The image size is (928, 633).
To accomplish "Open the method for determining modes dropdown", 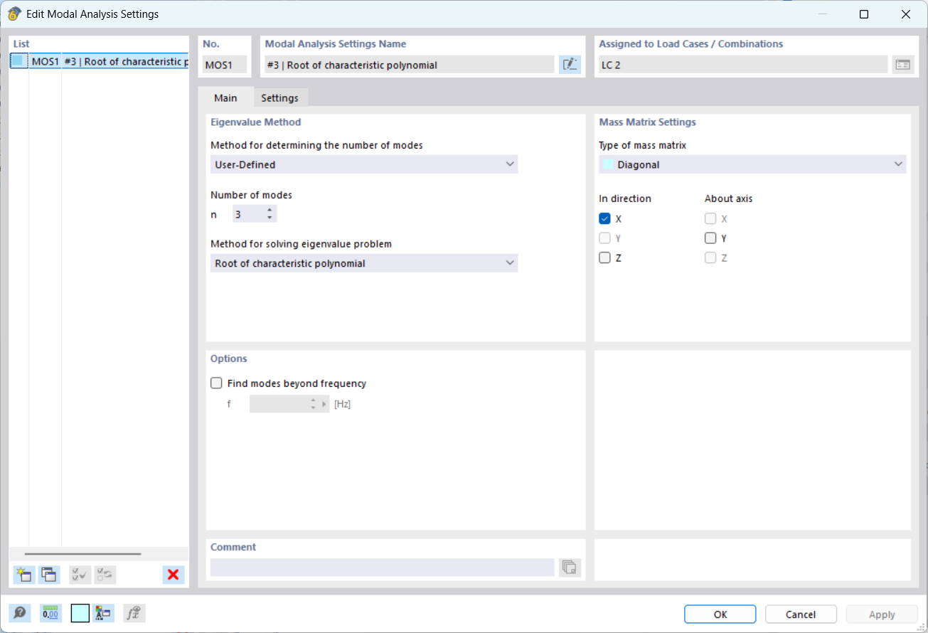I will tap(510, 164).
